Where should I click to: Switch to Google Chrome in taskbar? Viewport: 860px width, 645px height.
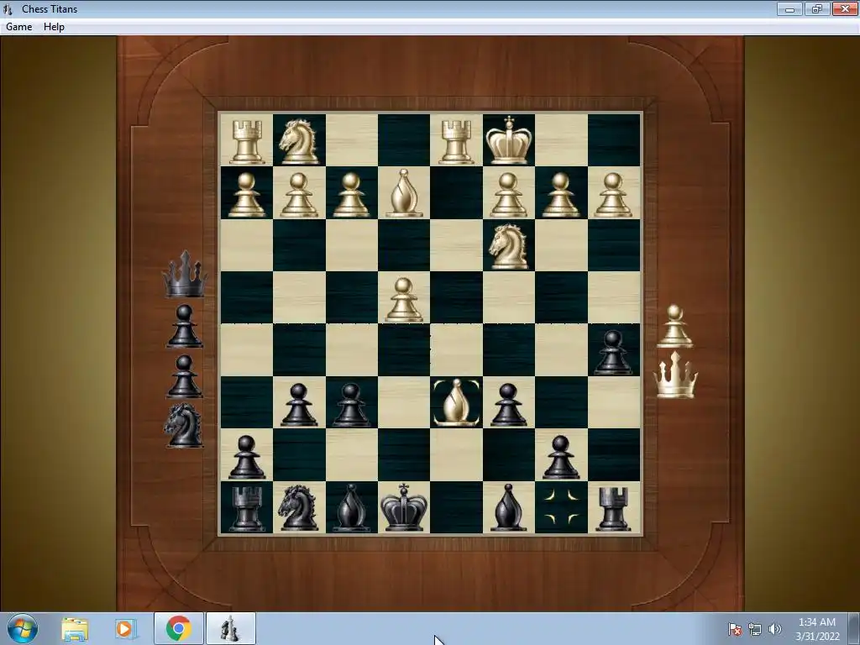point(178,628)
